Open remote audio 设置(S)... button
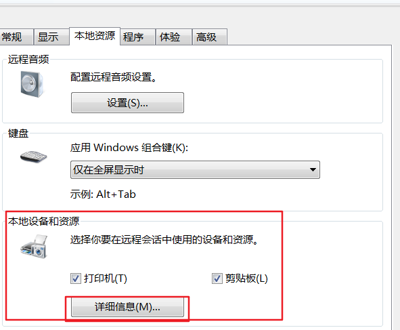 (127, 103)
